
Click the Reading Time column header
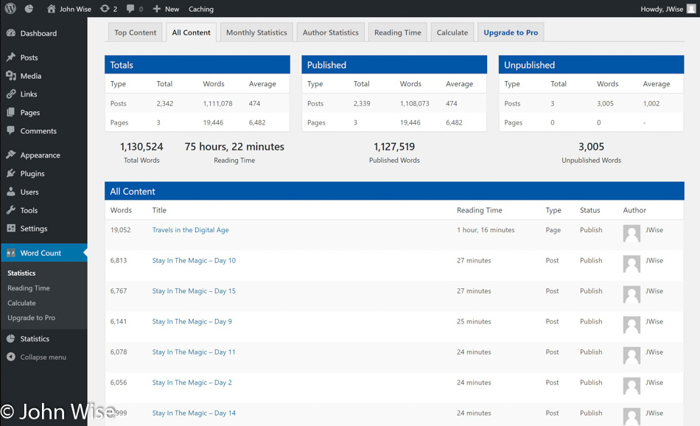tap(480, 210)
